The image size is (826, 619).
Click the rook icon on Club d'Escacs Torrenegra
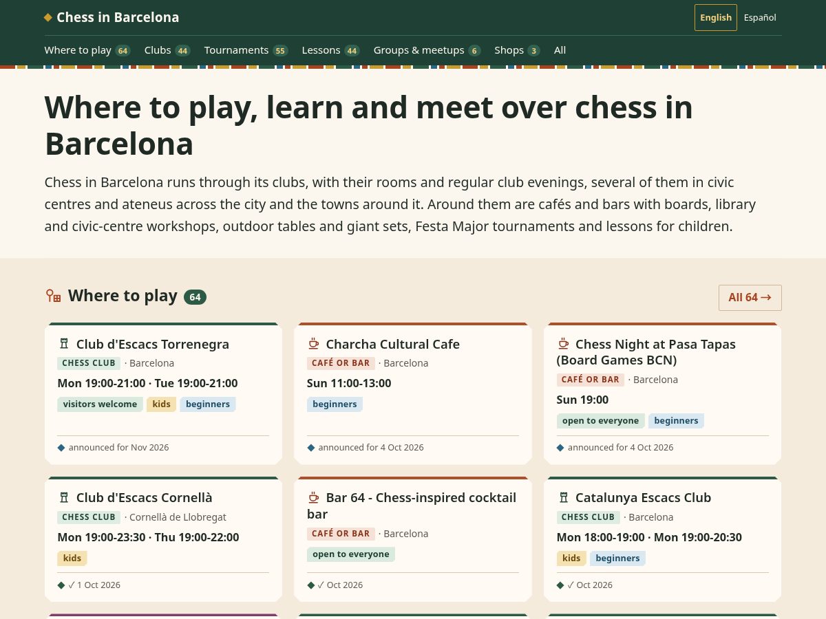pos(64,344)
